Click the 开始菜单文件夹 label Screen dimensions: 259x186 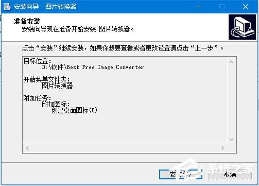(47, 79)
